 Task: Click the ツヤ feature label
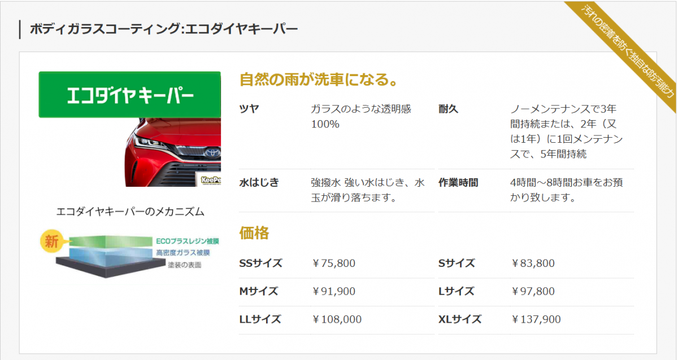(x=249, y=109)
